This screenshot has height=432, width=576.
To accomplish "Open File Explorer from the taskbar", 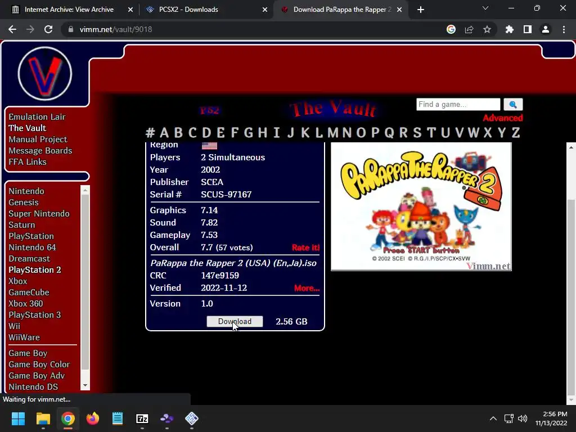I will (x=43, y=418).
